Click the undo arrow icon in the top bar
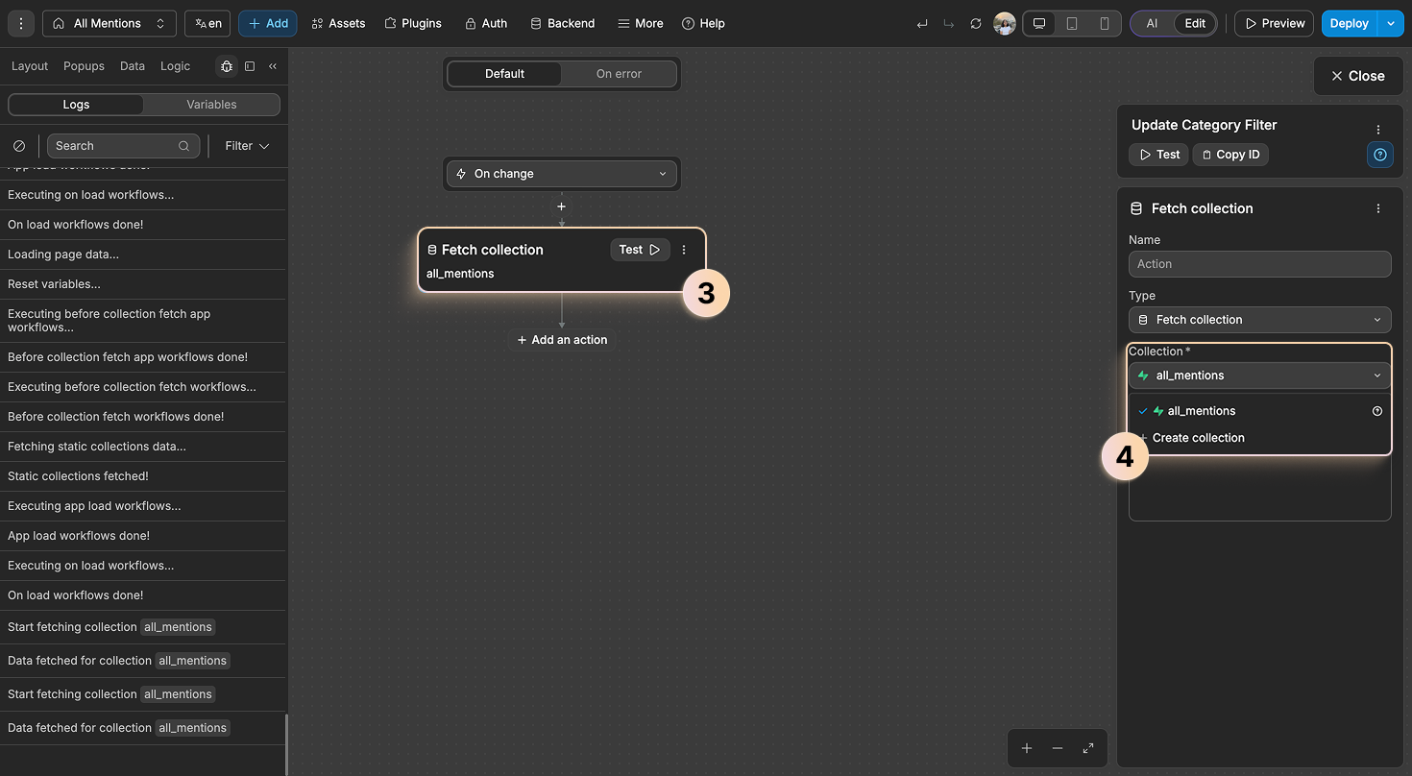 click(x=921, y=23)
